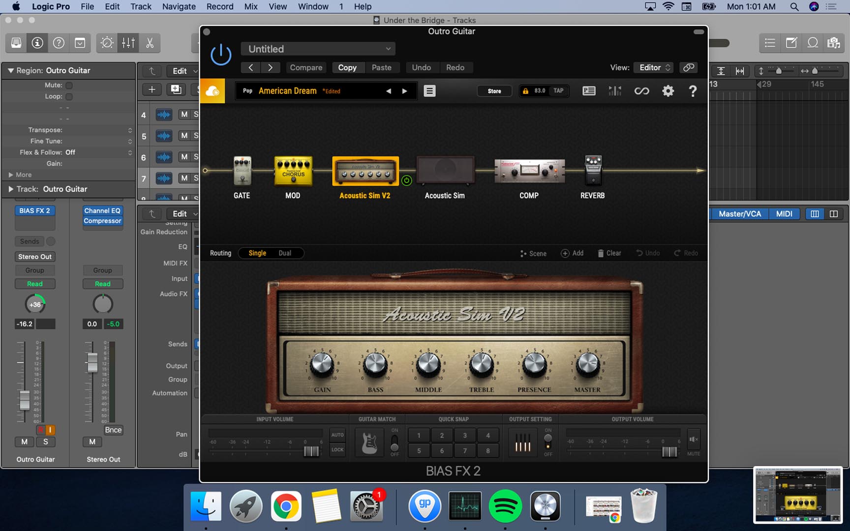Click the Paste button in plugin header
Image resolution: width=850 pixels, height=531 pixels.
click(382, 67)
